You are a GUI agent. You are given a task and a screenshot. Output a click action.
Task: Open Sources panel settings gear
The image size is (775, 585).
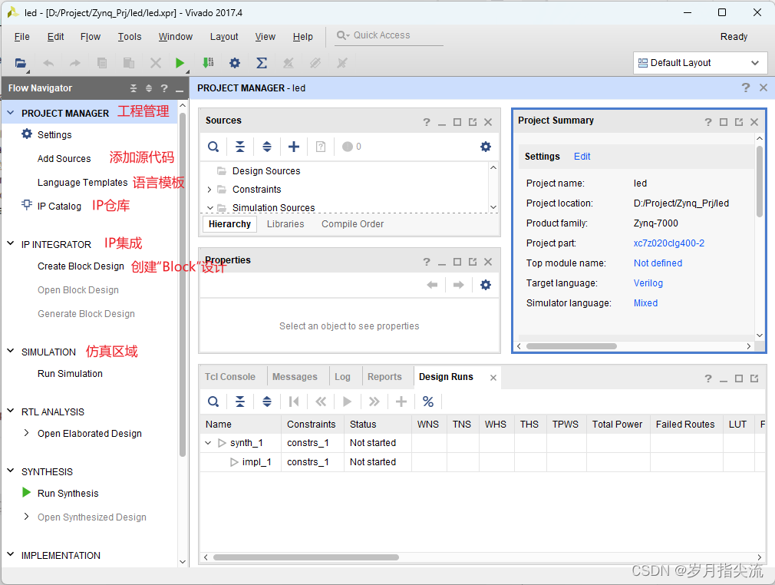[x=485, y=147]
